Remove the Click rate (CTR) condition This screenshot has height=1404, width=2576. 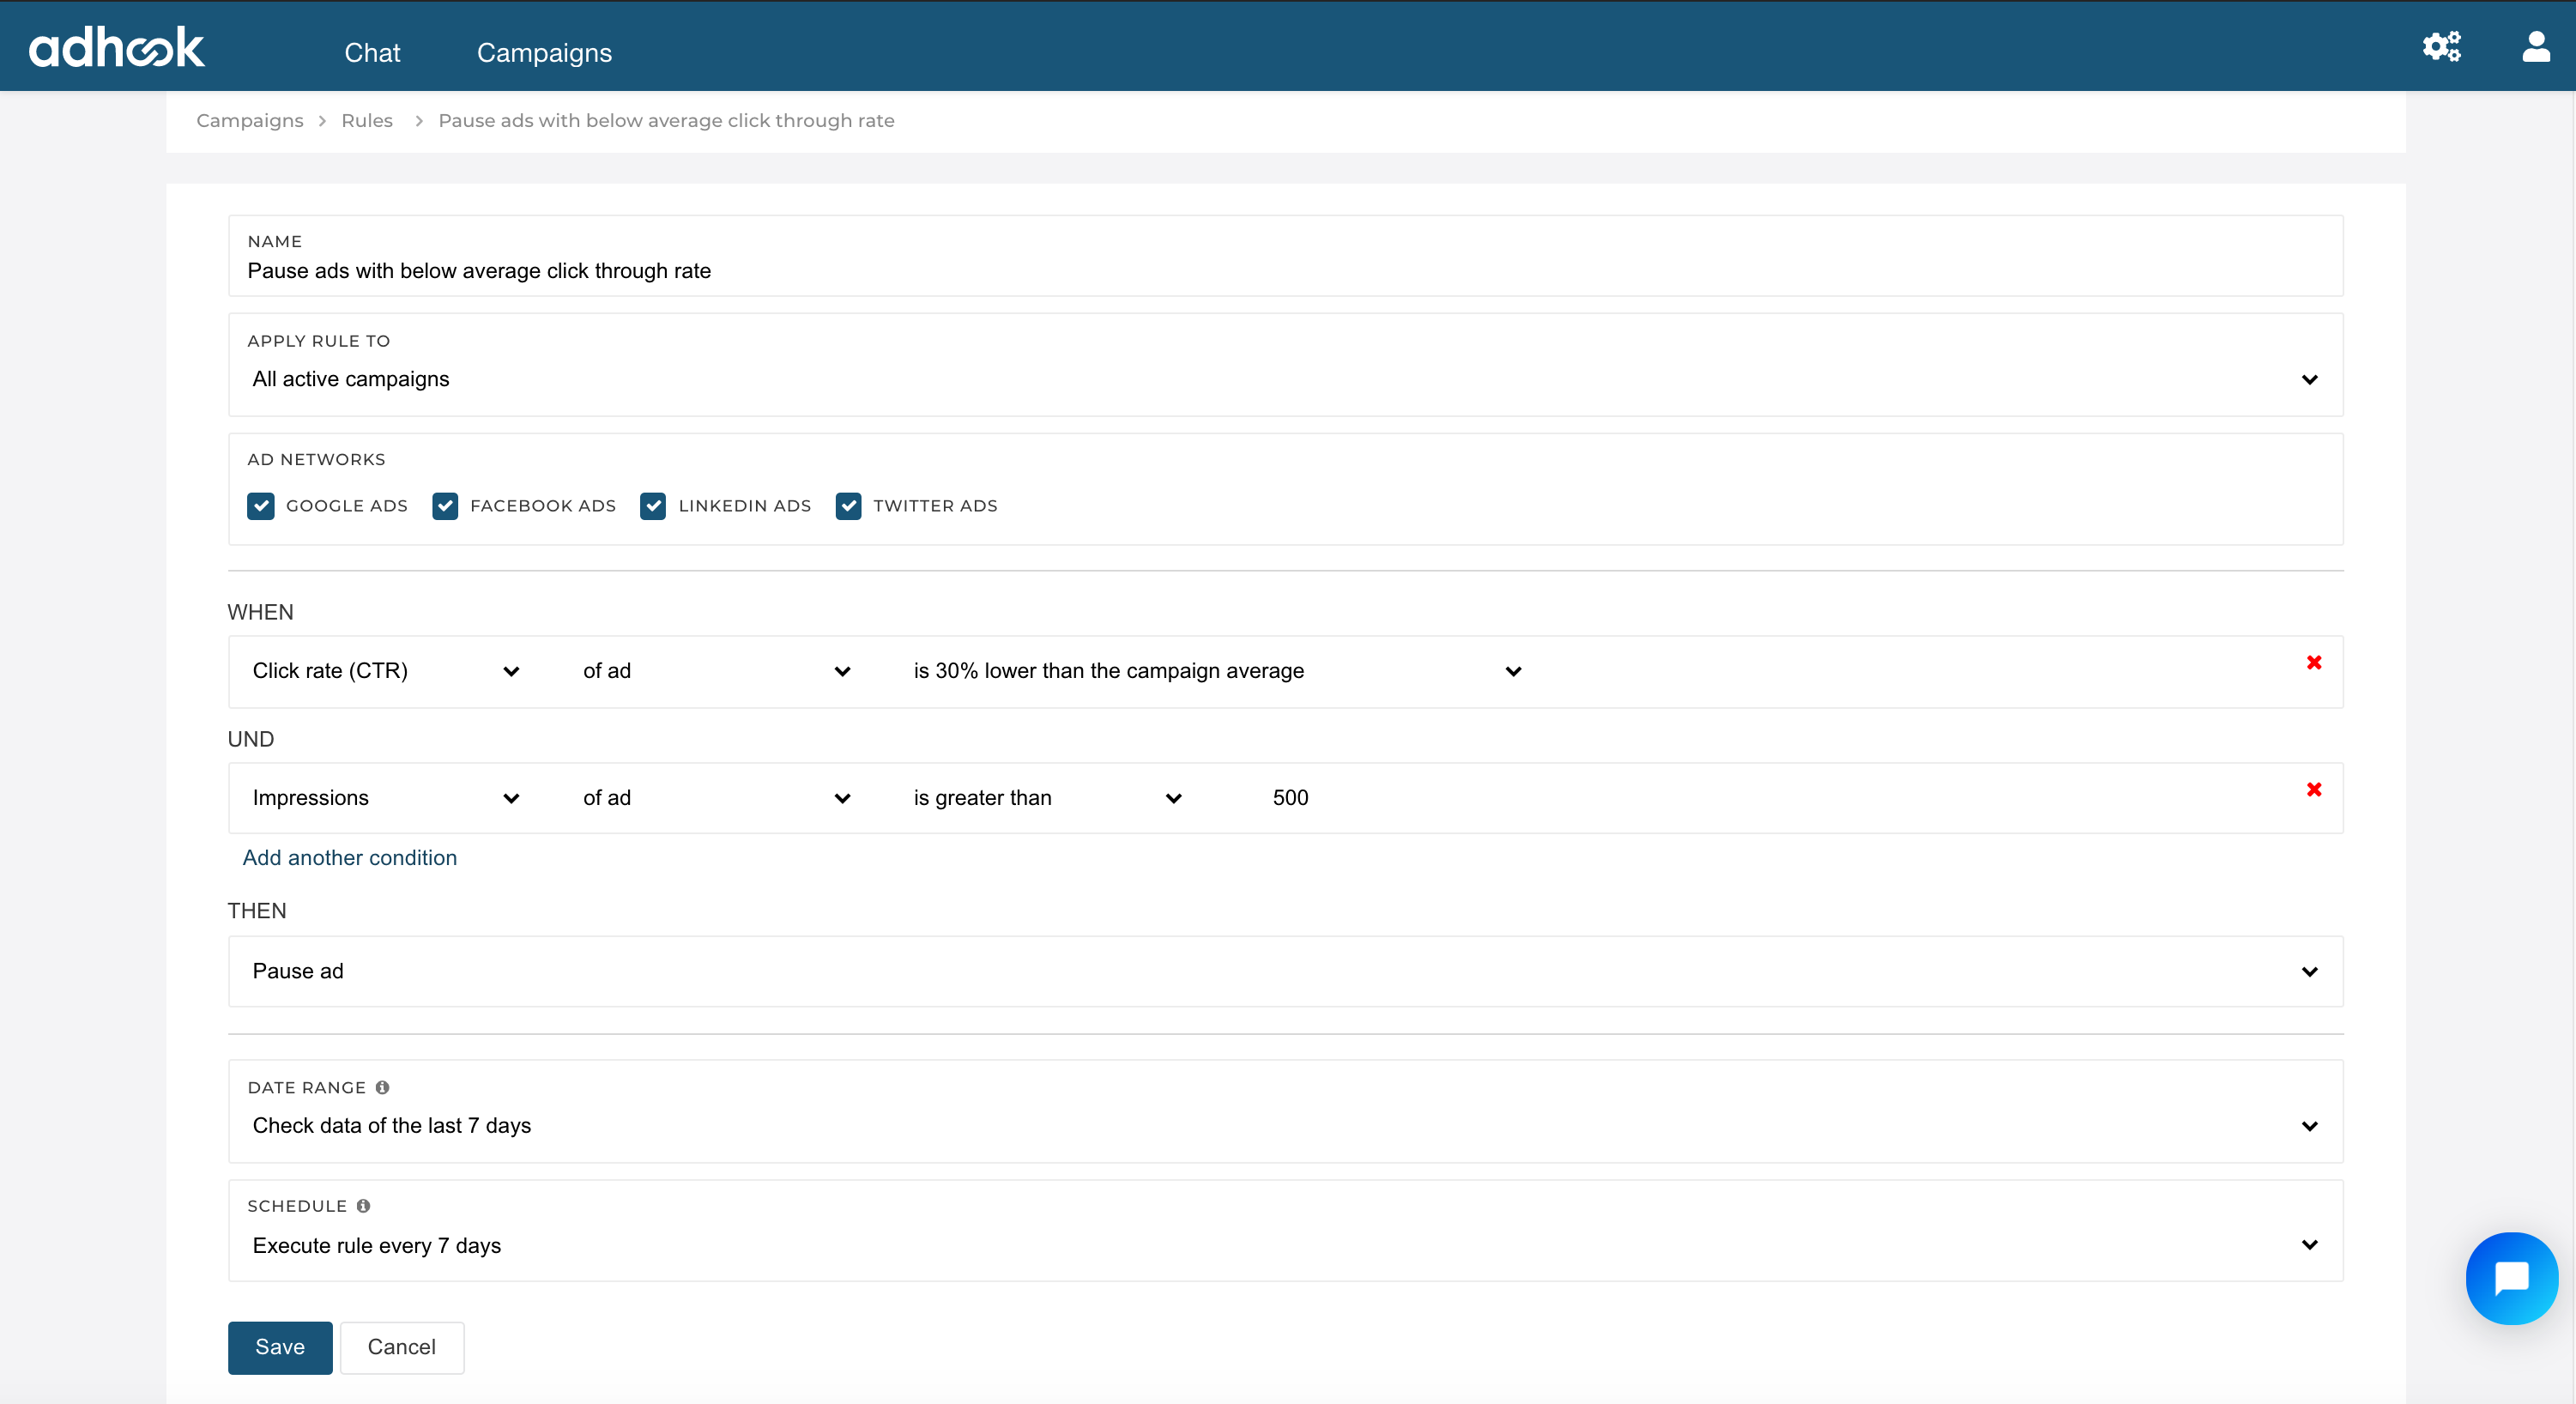(x=2314, y=662)
